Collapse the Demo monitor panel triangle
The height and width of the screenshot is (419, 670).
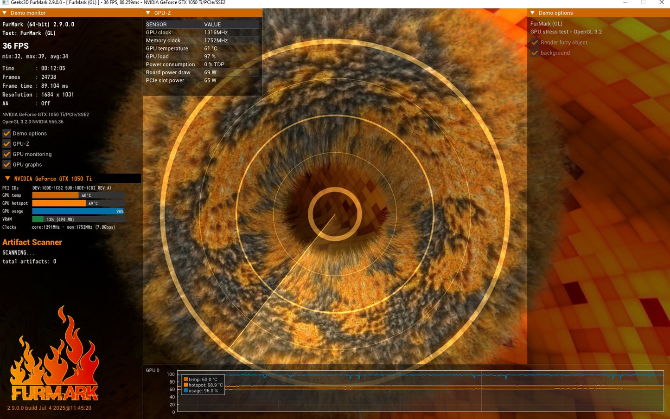pyautogui.click(x=5, y=13)
